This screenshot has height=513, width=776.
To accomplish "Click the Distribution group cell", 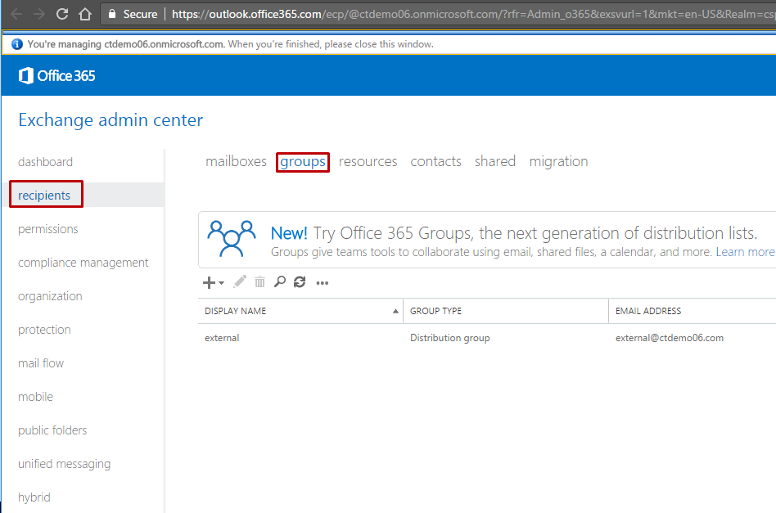I will tap(450, 338).
